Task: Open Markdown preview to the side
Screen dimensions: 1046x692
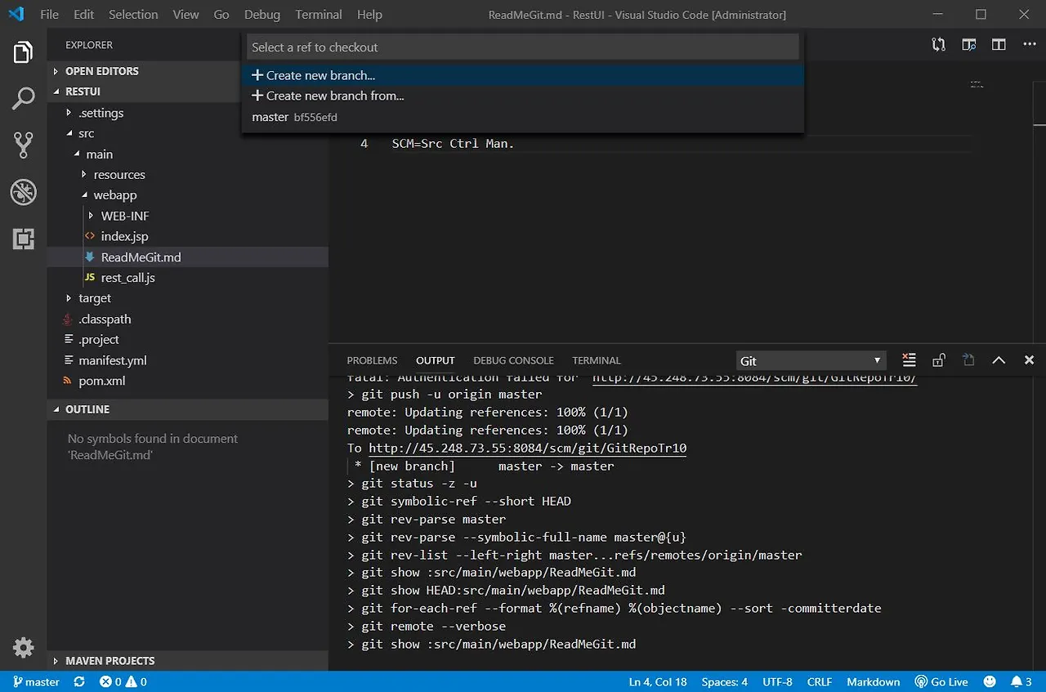Action: point(969,45)
